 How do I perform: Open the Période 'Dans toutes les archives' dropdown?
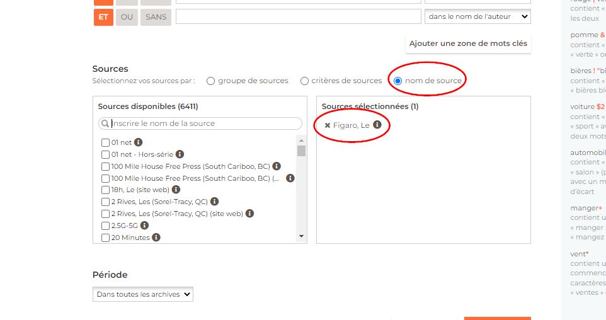pyautogui.click(x=142, y=294)
